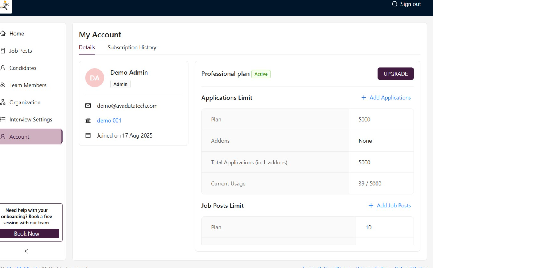This screenshot has width=557, height=268.
Task: Click the Team Members icon
Action: [x=3, y=85]
